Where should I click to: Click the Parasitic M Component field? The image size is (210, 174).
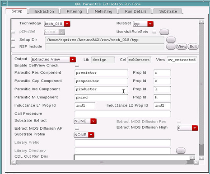click(101, 97)
